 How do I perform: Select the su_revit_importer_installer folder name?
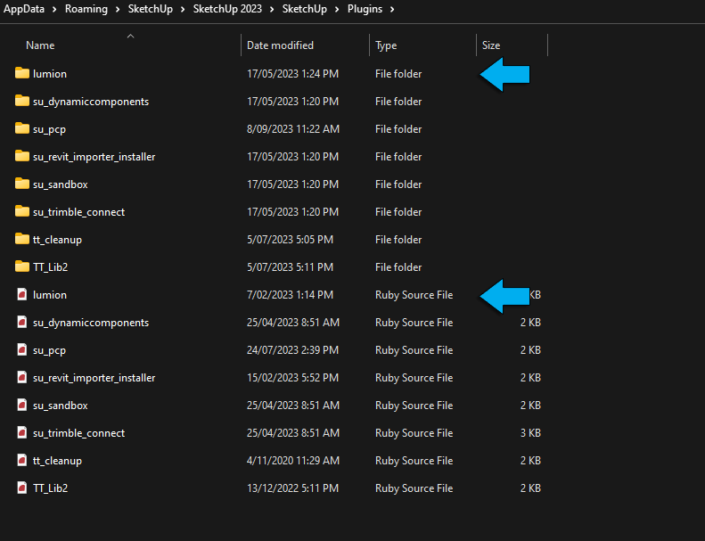[x=94, y=156]
